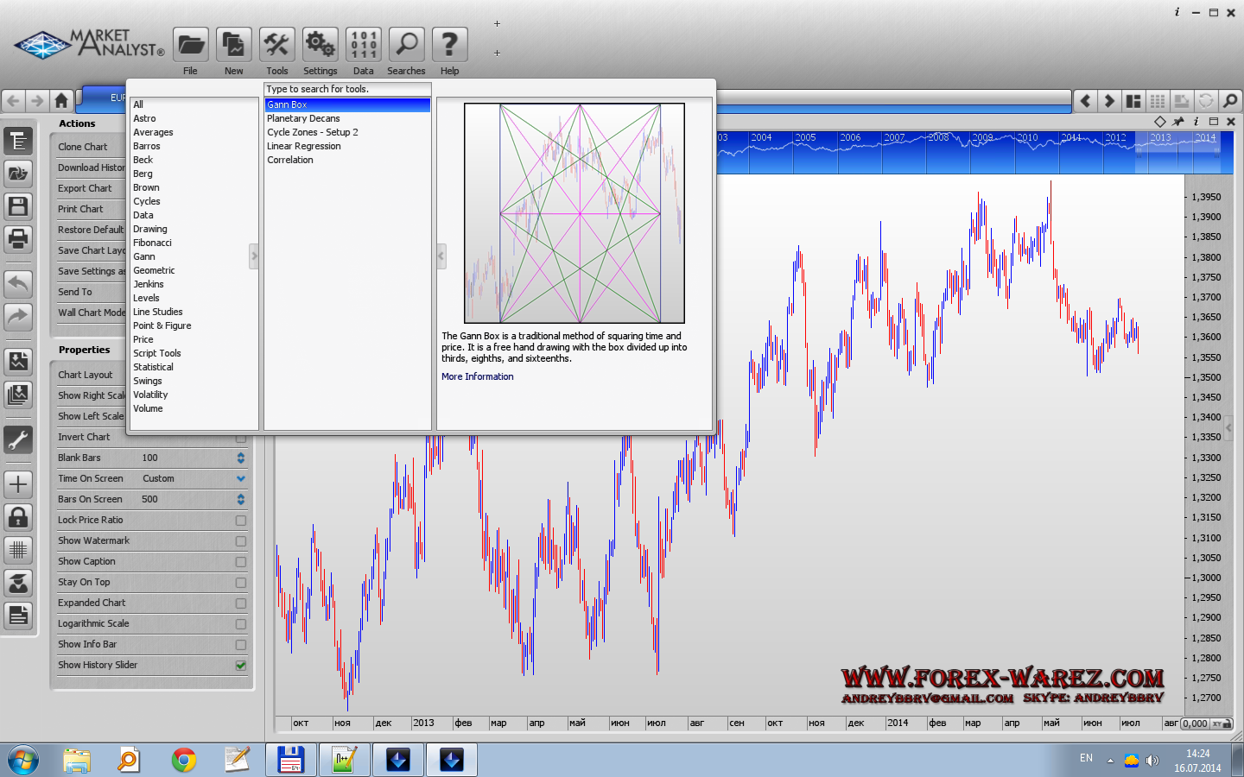Select Linear Regression from tool list
Viewport: 1244px width, 777px height.
pos(304,146)
